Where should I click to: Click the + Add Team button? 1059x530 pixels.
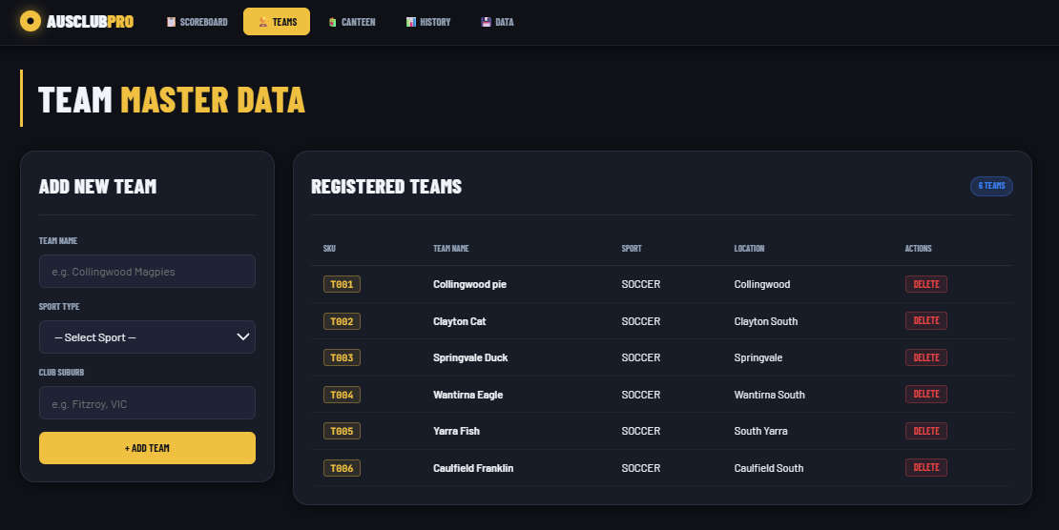point(147,448)
